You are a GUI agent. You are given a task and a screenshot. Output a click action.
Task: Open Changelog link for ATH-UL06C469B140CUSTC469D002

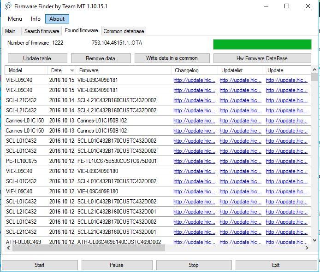(x=194, y=242)
